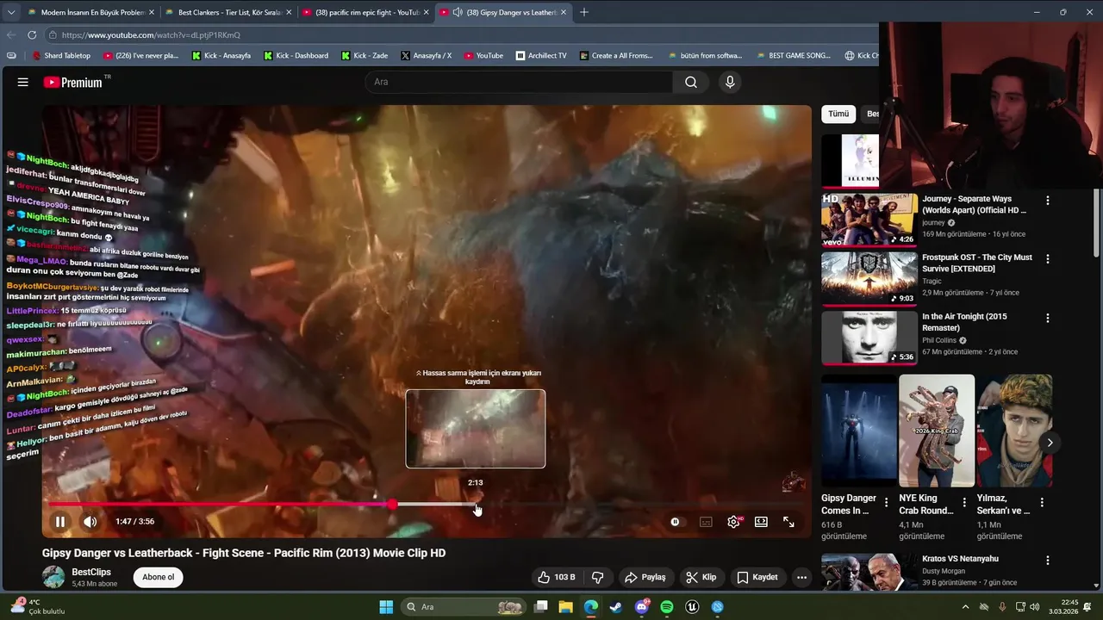This screenshot has width=1103, height=620.
Task: Start voice search with the microphone
Action: click(x=730, y=82)
